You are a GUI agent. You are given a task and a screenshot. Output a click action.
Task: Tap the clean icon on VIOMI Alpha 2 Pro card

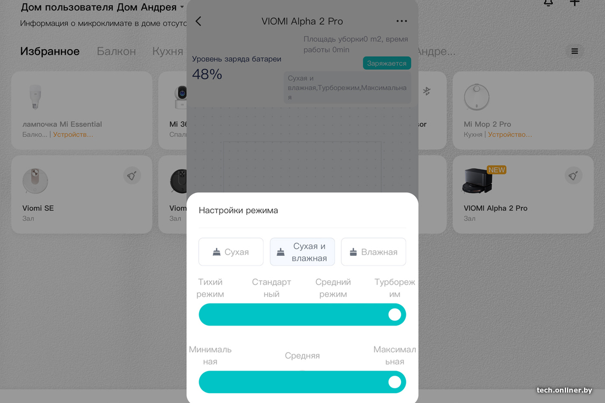point(573,176)
